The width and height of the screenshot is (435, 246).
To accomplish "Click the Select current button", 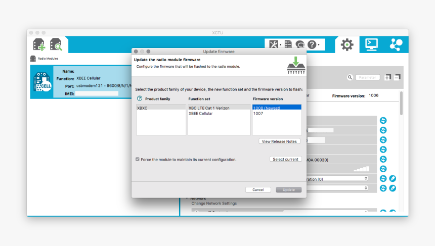I will 285,159.
